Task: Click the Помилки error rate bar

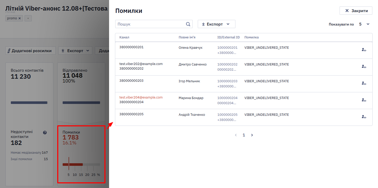Action: coord(81,164)
